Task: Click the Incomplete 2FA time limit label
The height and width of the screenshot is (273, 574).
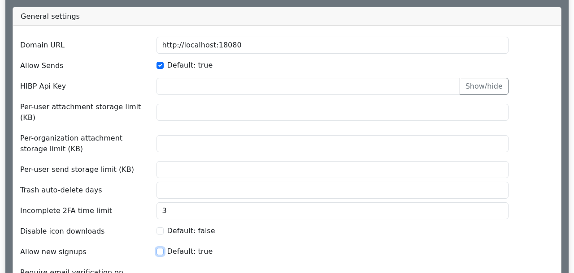Action: click(x=66, y=211)
